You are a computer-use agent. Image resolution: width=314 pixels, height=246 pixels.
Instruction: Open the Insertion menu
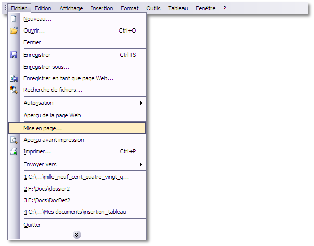pos(102,8)
